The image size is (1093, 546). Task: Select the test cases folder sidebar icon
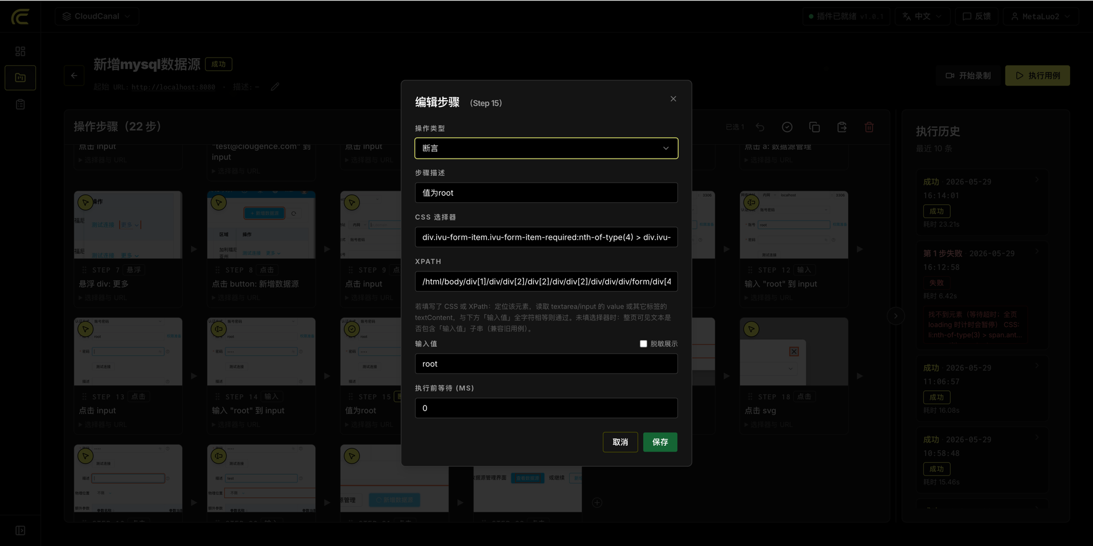pos(20,78)
